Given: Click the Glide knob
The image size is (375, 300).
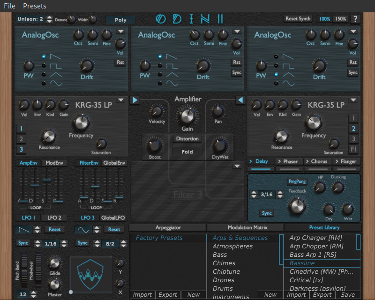Looking at the screenshot, I should pos(54,263).
